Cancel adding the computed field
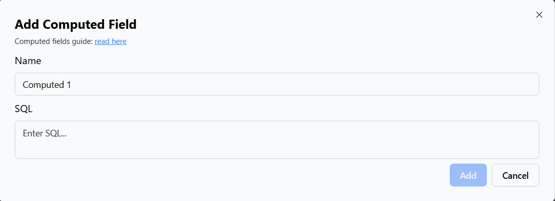 516,175
